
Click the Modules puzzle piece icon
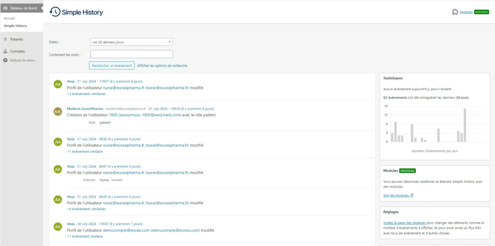tap(455, 12)
